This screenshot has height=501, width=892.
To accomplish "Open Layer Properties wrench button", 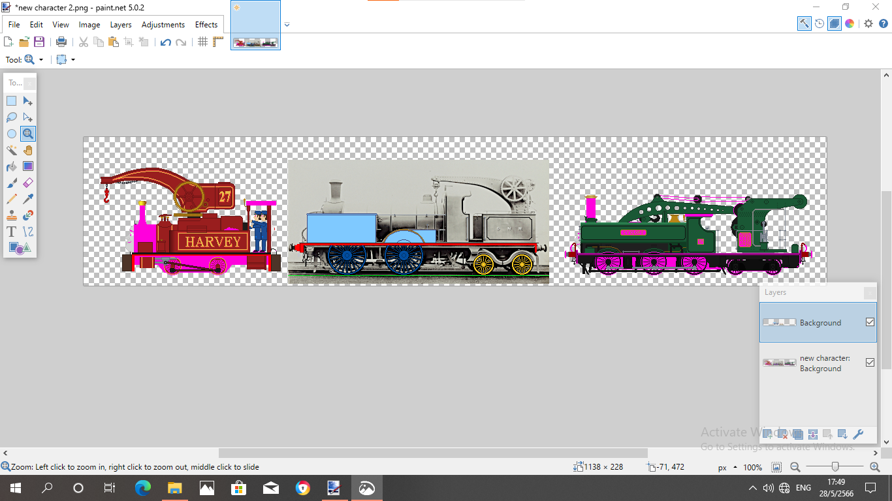I will coord(858,434).
